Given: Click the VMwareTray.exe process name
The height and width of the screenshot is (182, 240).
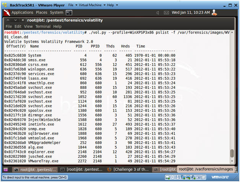Looking at the screenshot, I should [43, 161].
